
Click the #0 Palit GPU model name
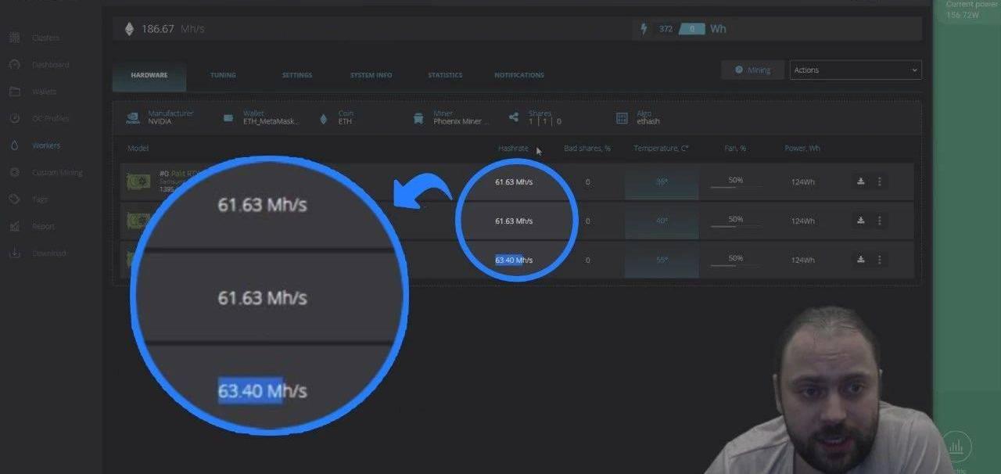[x=180, y=174]
